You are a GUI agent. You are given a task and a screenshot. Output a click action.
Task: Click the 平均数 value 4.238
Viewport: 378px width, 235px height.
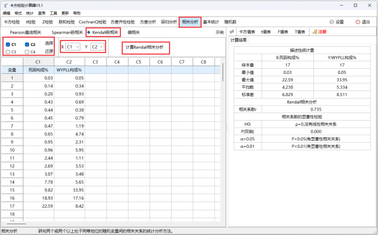[287, 87]
